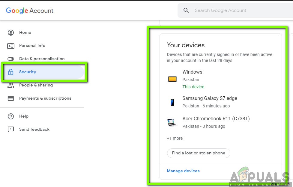
Task: Click the People & sharing icon
Action: point(11,85)
